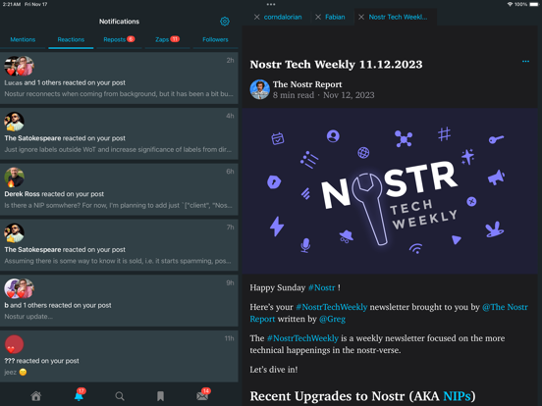The width and height of the screenshot is (542, 406).
Task: Tap the status bar clock 2:21 AM
Action: (12, 5)
